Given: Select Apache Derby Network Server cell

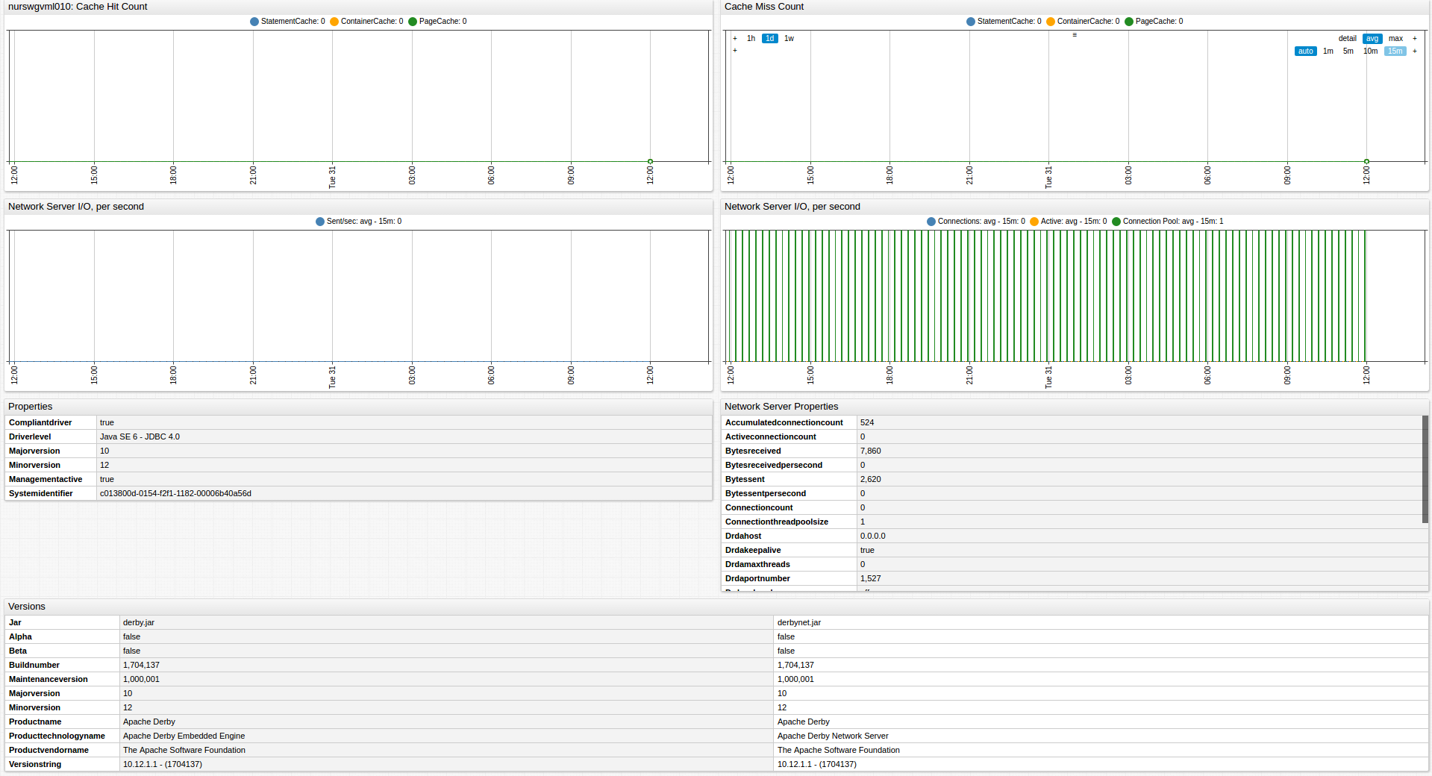Looking at the screenshot, I should (x=1101, y=736).
